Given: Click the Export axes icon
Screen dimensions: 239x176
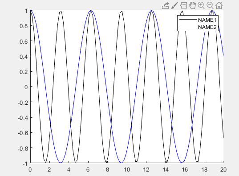Looking at the screenshot, I should [x=166, y=5].
